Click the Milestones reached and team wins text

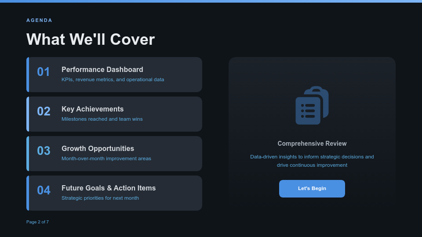pos(102,119)
